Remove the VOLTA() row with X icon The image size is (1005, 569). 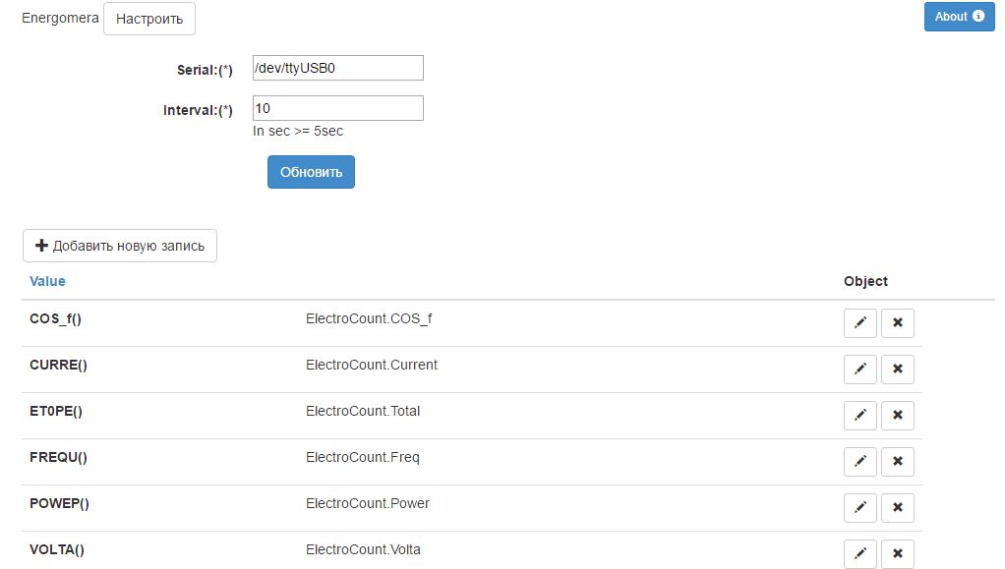pos(897,553)
